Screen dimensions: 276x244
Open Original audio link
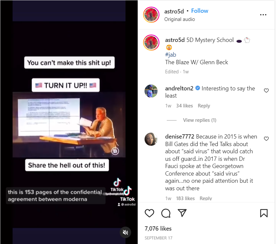(x=180, y=19)
